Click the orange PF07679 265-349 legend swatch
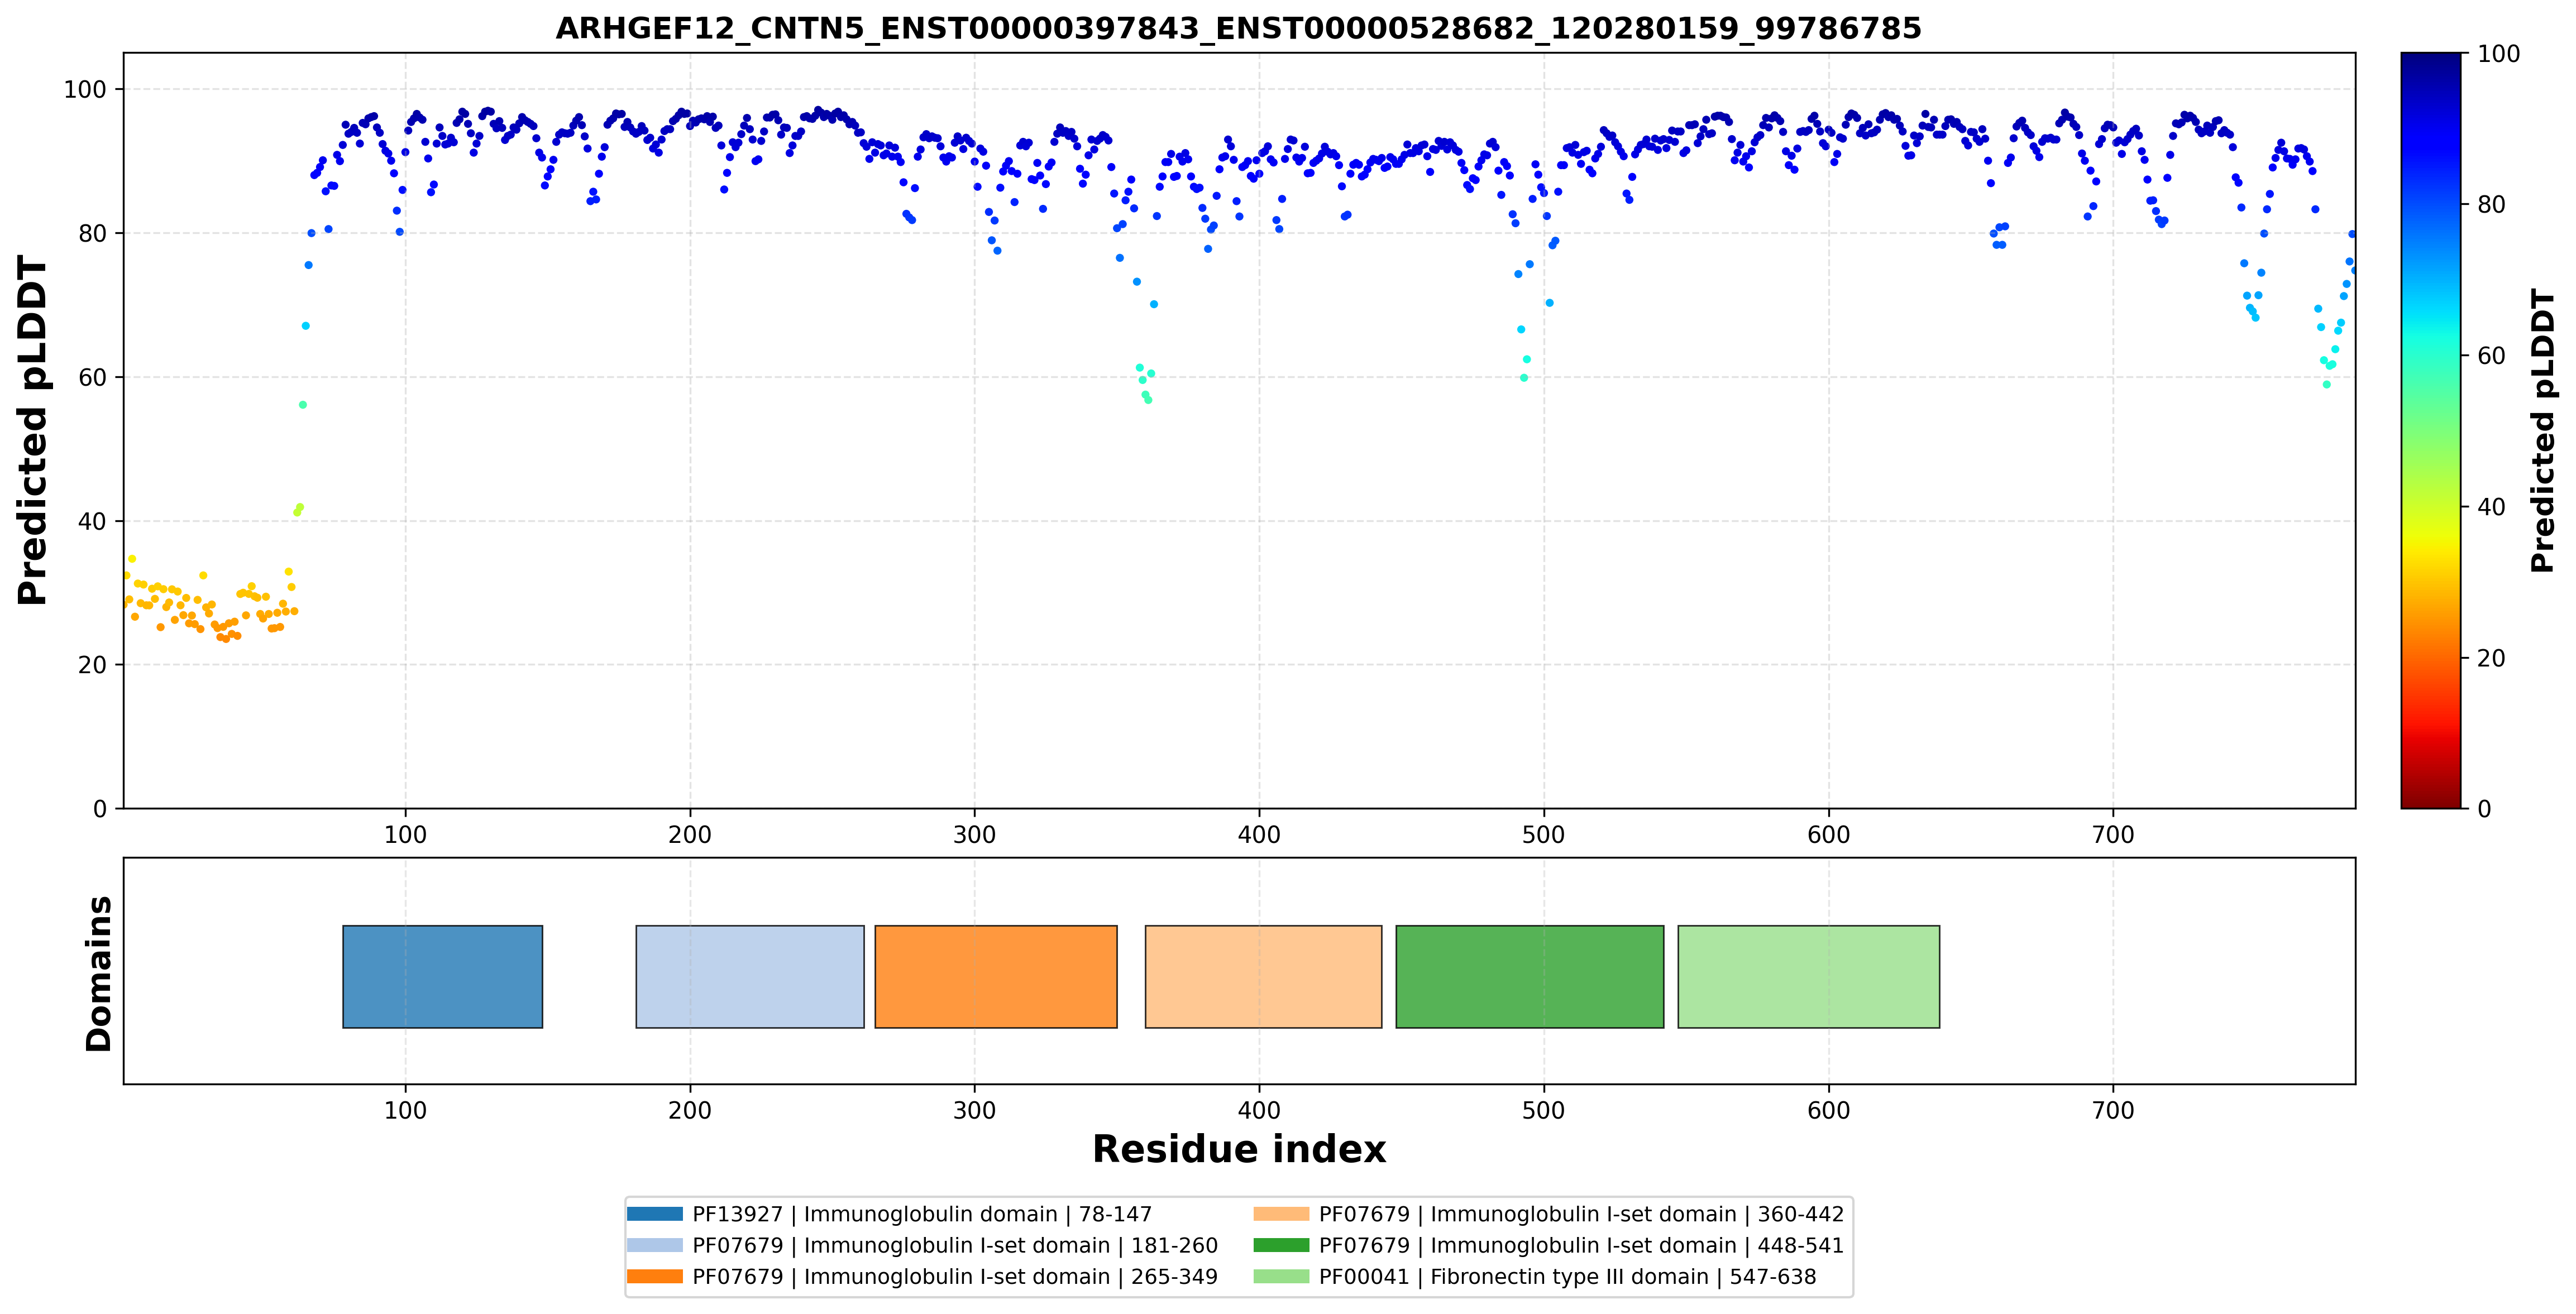The width and height of the screenshot is (2576, 1314). (655, 1276)
